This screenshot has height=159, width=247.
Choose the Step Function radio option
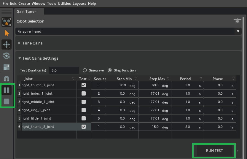[110, 70]
